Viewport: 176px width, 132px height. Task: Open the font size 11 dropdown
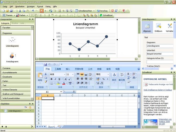tap(73, 75)
